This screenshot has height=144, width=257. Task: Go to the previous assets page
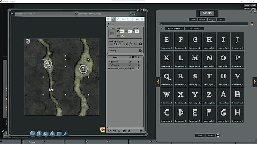click(158, 82)
